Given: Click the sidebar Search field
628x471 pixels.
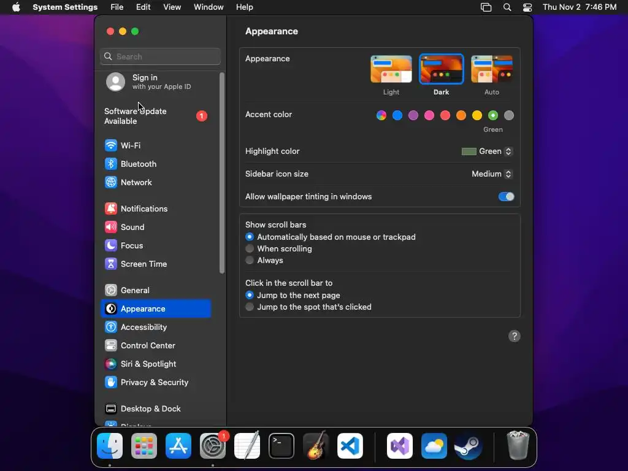Looking at the screenshot, I should [160, 56].
